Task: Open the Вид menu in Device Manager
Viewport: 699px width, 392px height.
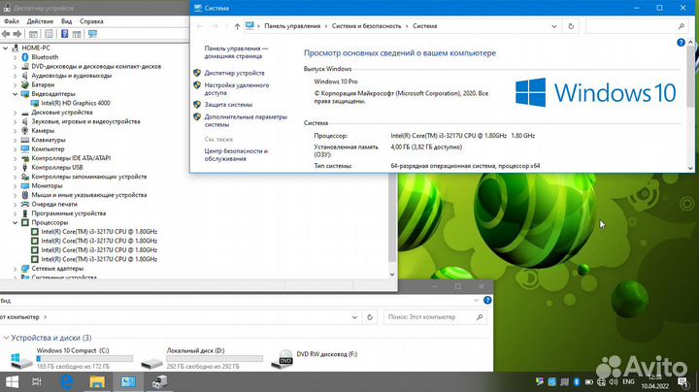Action: point(66,21)
